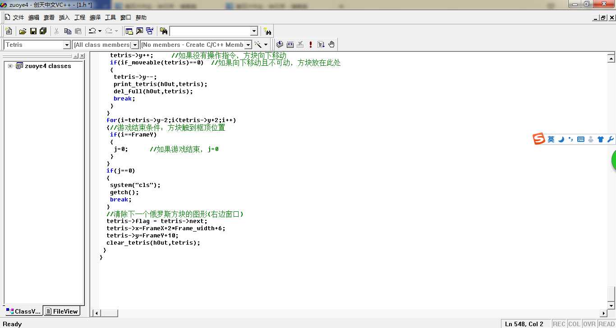The width and height of the screenshot is (616, 328).
Task: Click the New Text File toolbar icon
Action: [9, 31]
